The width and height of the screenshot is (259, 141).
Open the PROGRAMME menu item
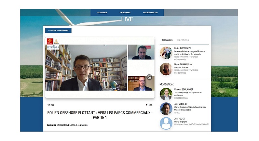pos(102,13)
